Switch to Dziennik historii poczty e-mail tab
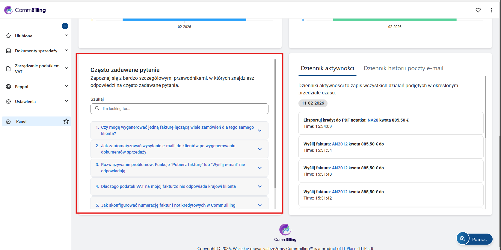501x250 pixels. [x=403, y=68]
